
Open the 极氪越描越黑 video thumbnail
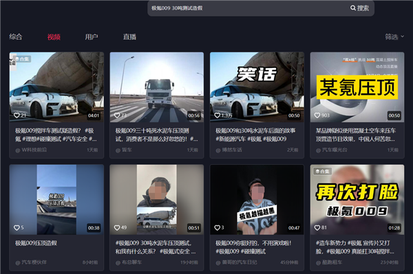[257, 200]
